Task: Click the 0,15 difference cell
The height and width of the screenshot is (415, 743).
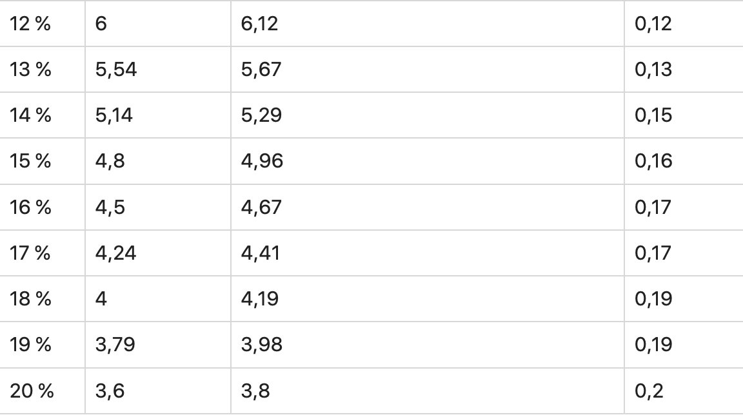Action: pos(653,115)
